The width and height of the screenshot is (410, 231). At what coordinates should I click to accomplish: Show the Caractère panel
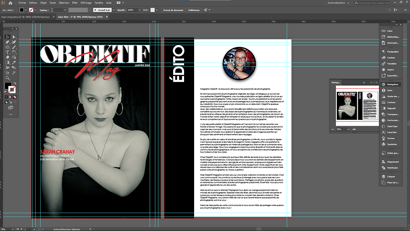392,132
